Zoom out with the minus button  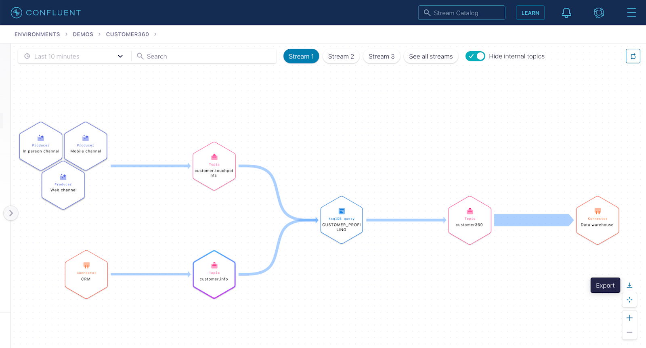(x=629, y=333)
